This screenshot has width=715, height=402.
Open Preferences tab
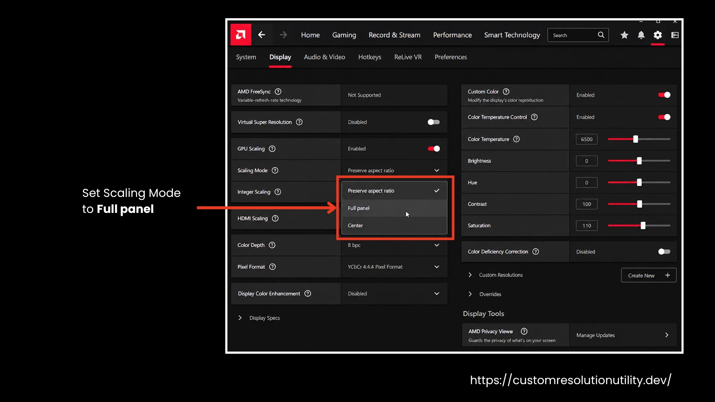coord(451,57)
